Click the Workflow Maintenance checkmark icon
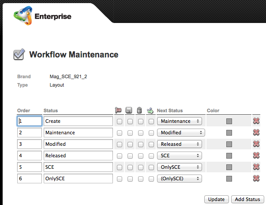 pyautogui.click(x=19, y=54)
